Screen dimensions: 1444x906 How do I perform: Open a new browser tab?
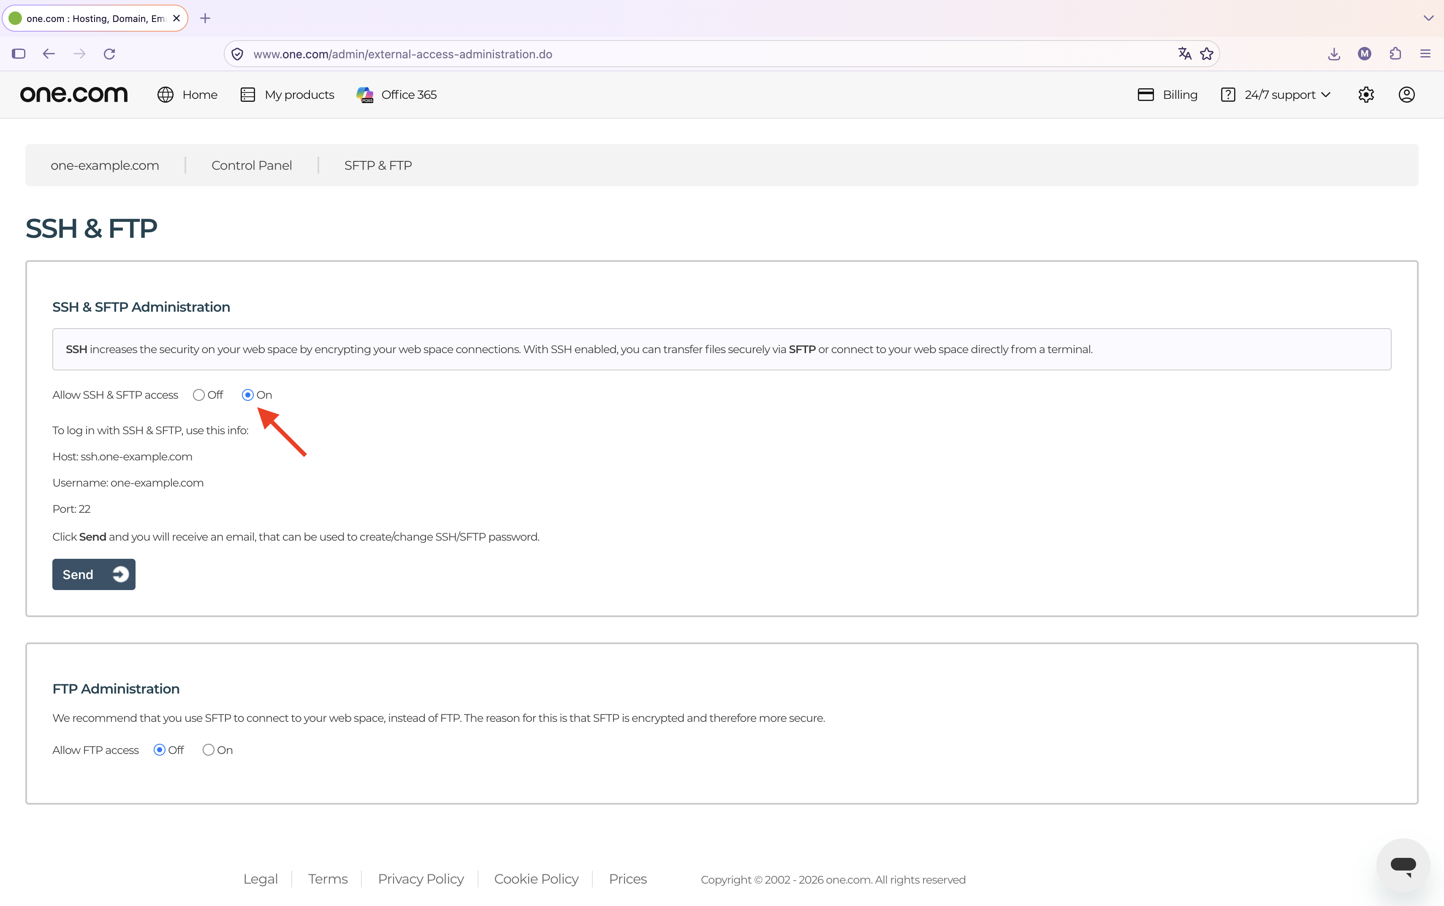coord(205,19)
